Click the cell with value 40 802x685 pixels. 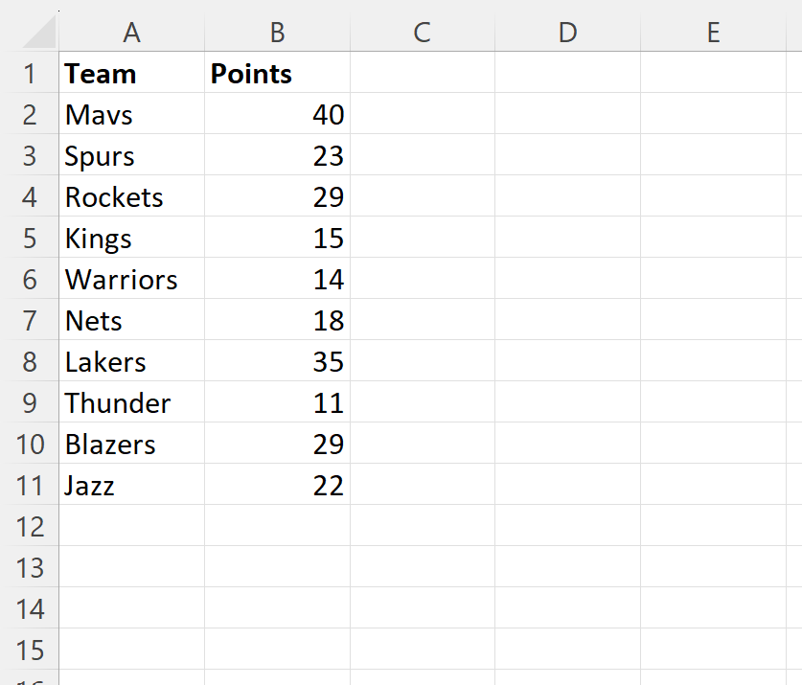tap(277, 114)
